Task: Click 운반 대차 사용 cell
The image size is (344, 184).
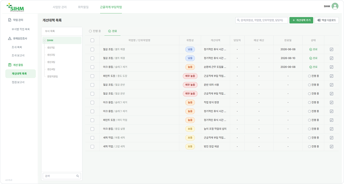Action: pos(211,85)
